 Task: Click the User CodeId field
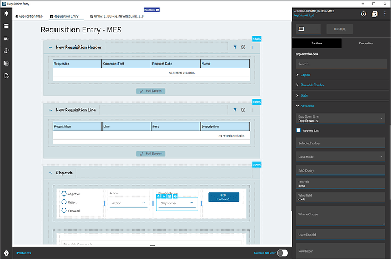[341, 235]
